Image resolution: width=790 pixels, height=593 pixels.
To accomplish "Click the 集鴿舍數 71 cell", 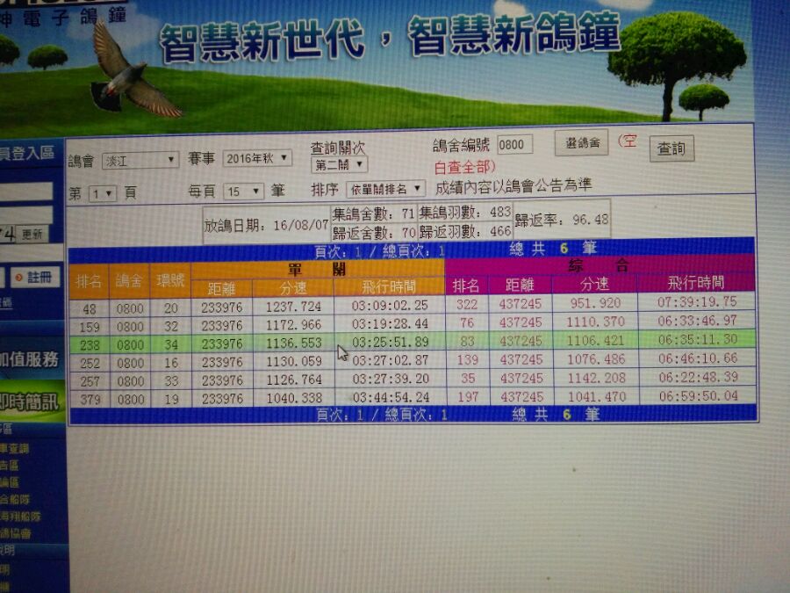I will [373, 213].
